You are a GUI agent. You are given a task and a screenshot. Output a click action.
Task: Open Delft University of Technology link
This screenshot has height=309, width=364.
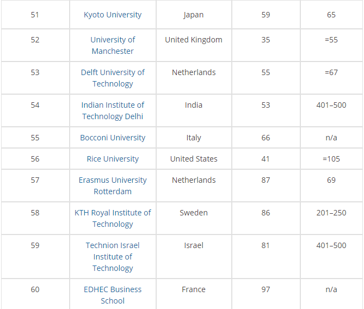coord(113,78)
